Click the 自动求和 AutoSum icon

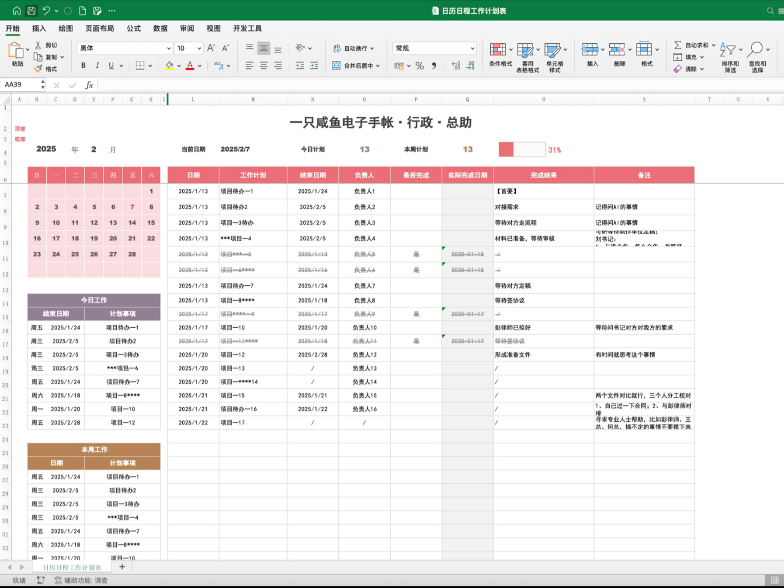pyautogui.click(x=691, y=44)
